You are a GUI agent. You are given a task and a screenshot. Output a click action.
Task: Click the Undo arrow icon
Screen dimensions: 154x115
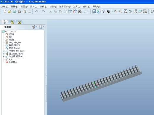click(36, 11)
